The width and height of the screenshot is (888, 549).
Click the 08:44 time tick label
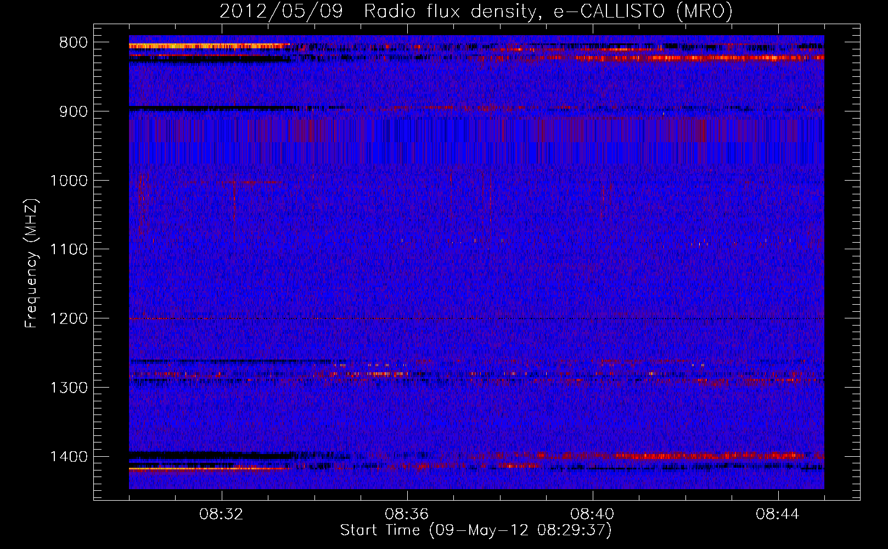point(778,514)
